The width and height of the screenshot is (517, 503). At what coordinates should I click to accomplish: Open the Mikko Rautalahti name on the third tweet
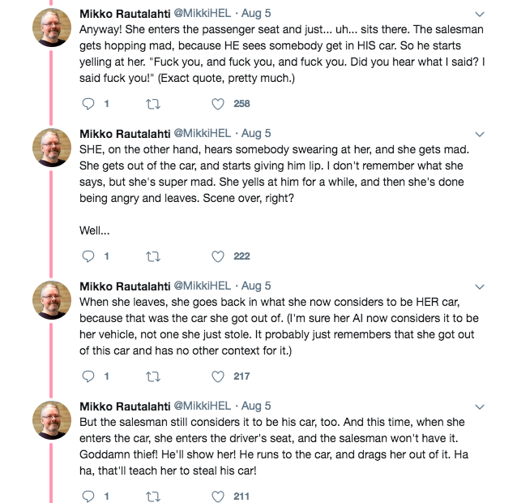pyautogui.click(x=125, y=286)
